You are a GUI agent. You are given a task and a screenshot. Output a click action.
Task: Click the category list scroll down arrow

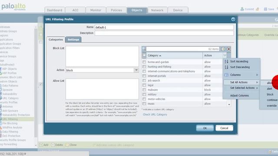pos(229,104)
